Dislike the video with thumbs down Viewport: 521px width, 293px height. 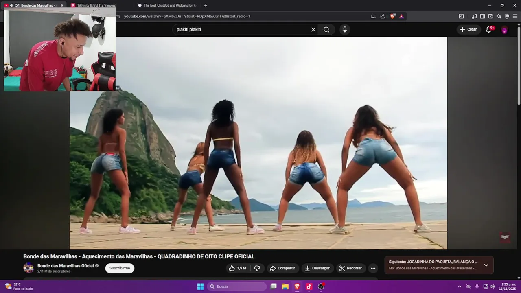coord(257,268)
